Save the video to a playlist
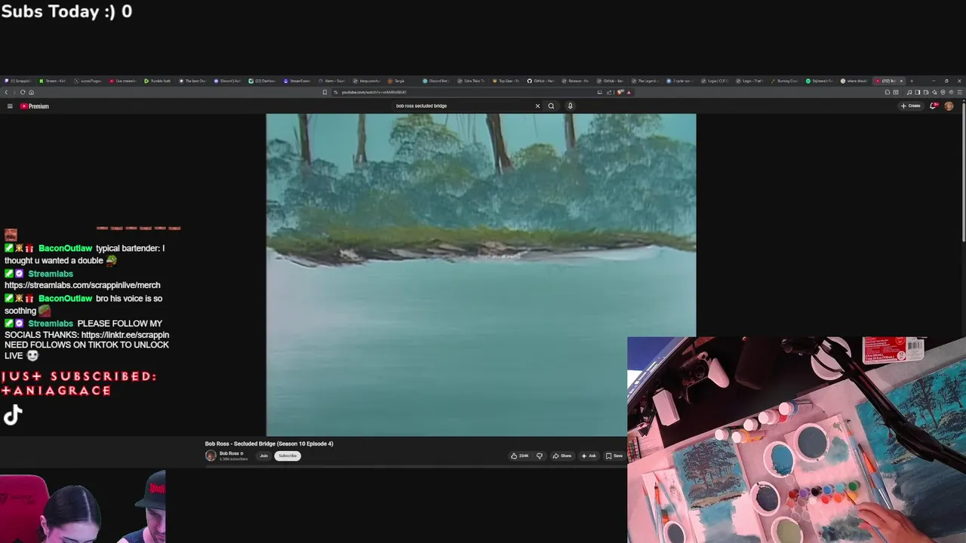Viewport: 966px width, 543px height. [614, 456]
